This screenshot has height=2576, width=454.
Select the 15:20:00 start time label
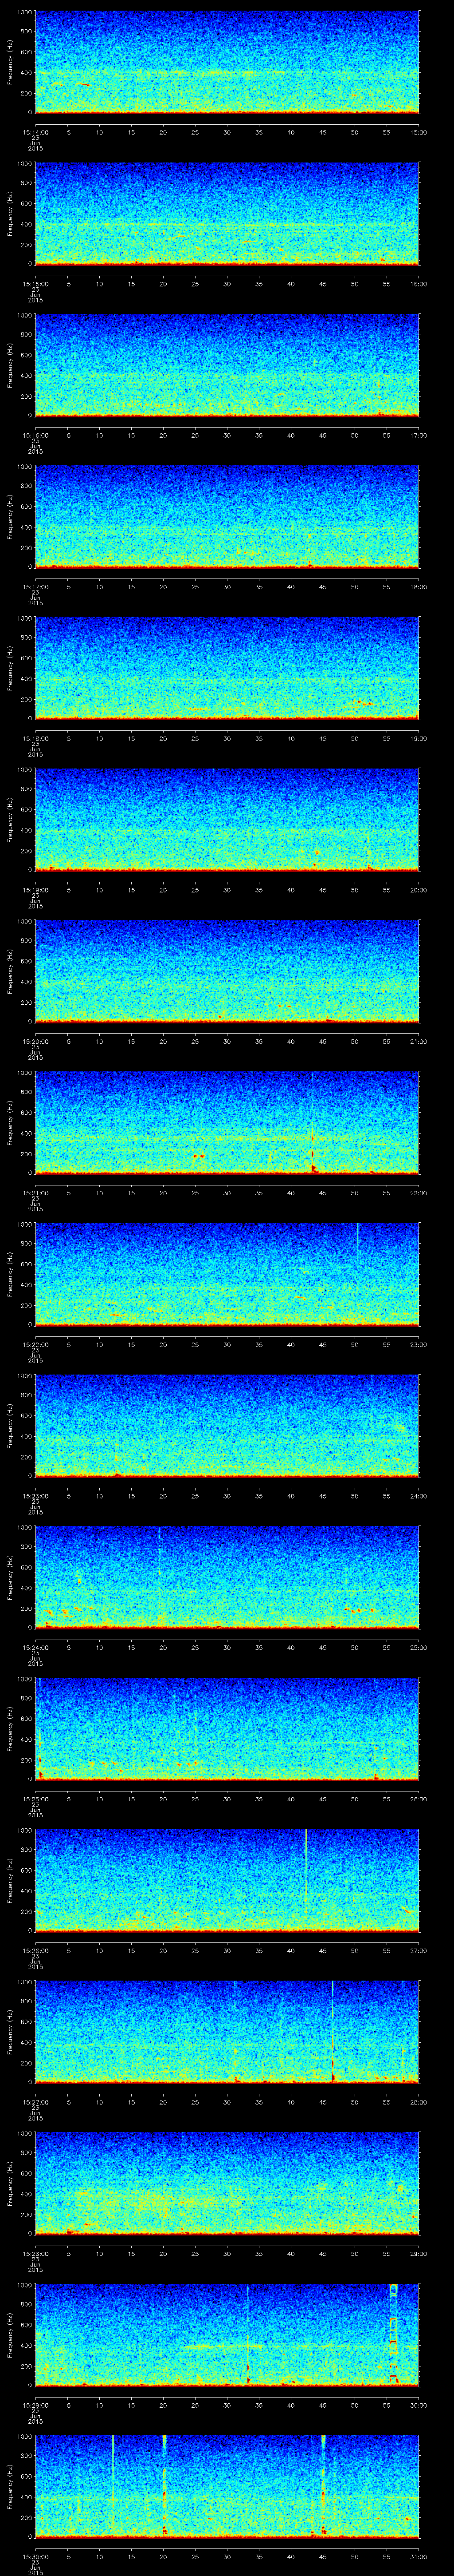coord(35,1041)
